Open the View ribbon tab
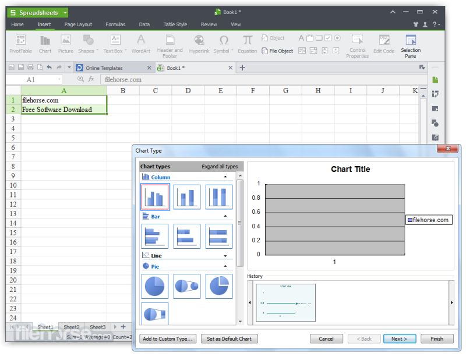The image size is (466, 356). (x=236, y=24)
